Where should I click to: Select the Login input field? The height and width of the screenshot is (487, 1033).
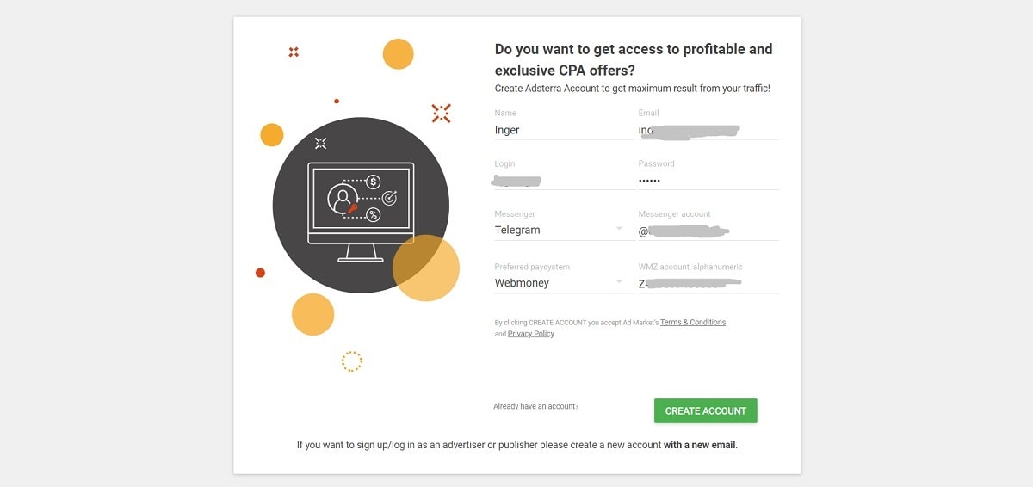coord(564,181)
